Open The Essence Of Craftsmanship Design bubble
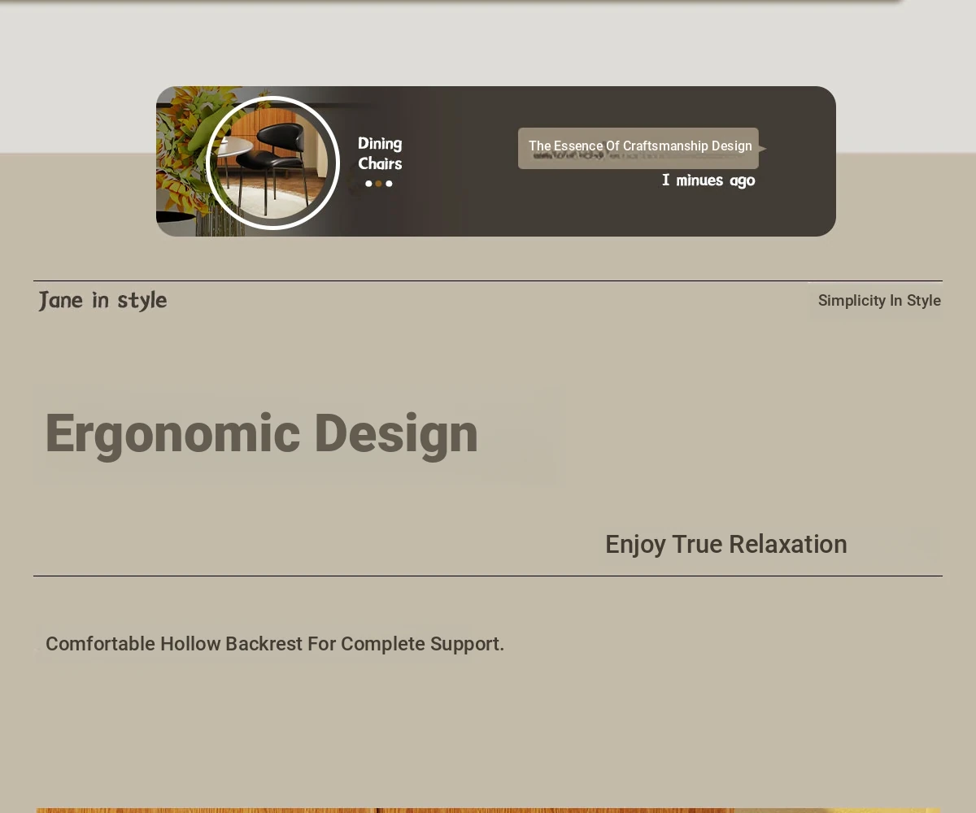This screenshot has width=976, height=813. [638, 147]
